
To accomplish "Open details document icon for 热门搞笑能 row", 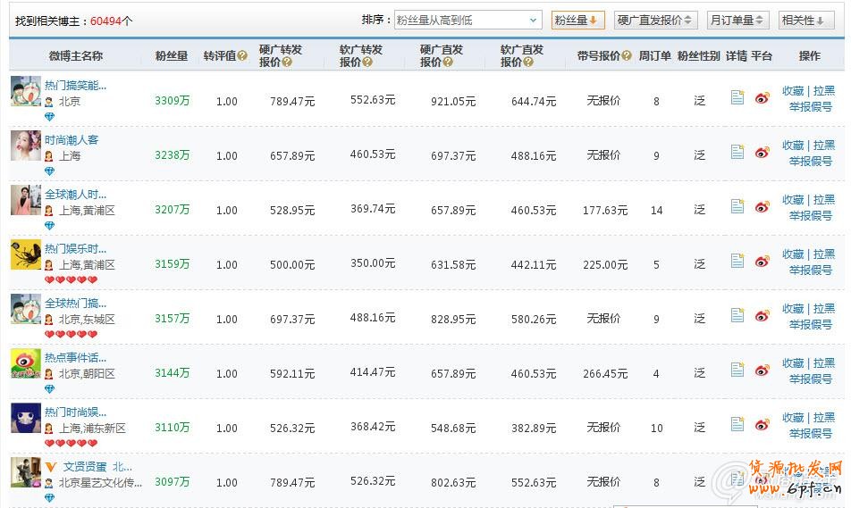I will coord(737,97).
